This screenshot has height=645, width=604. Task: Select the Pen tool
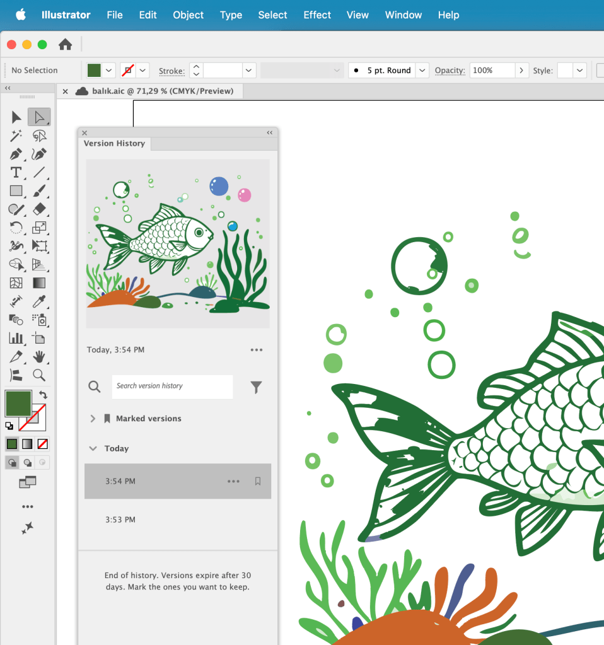[16, 154]
